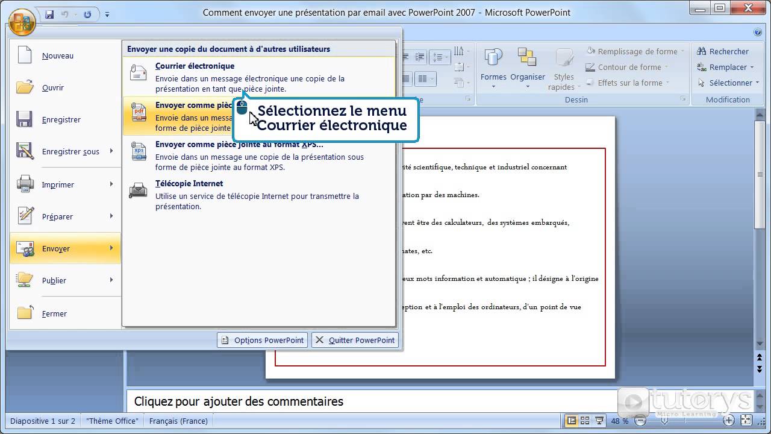The image size is (771, 434).
Task: Click the slide pane scrollbar down arrow
Action: click(x=760, y=344)
